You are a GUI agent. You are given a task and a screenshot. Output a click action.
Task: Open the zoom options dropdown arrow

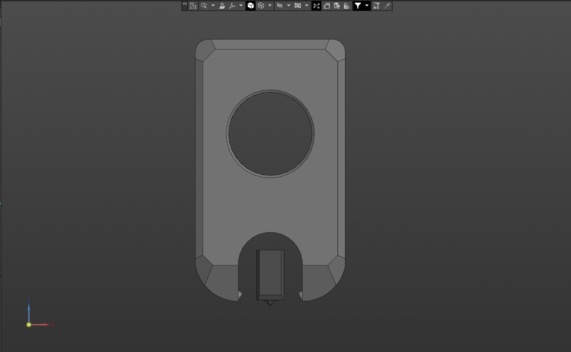point(213,6)
